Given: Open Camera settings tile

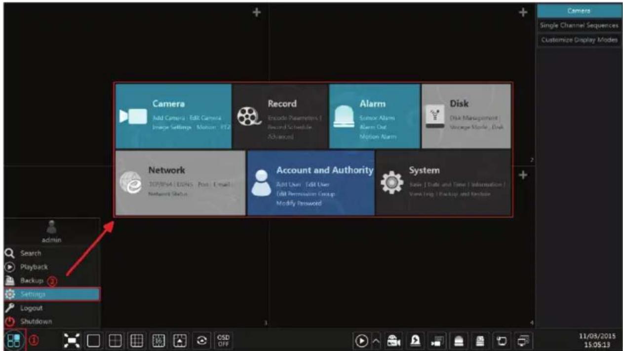Looking at the screenshot, I should (x=174, y=116).
